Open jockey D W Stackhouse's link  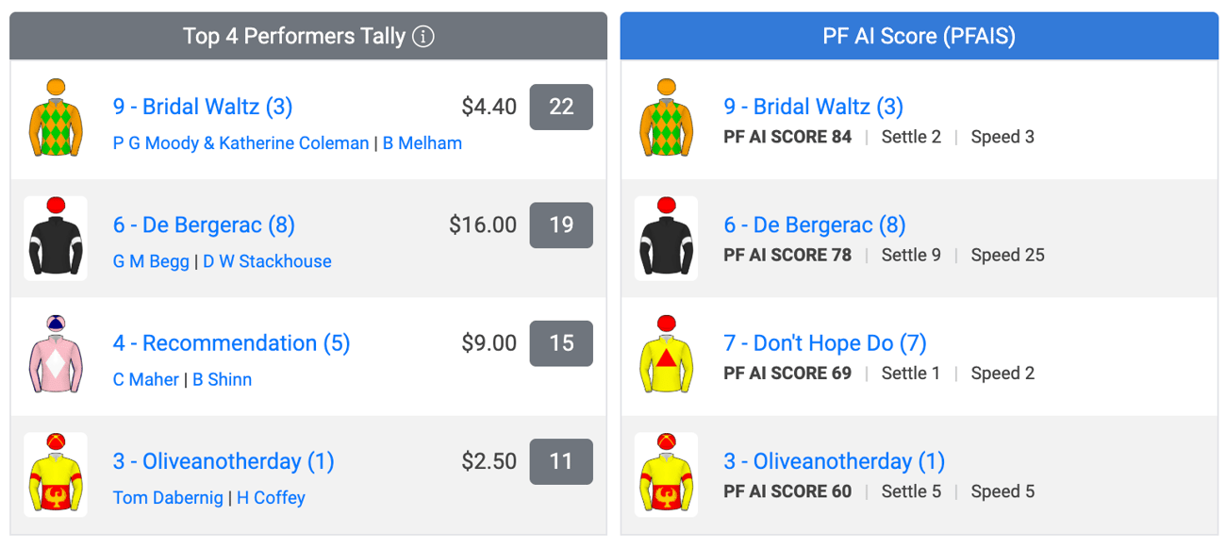pos(267,261)
